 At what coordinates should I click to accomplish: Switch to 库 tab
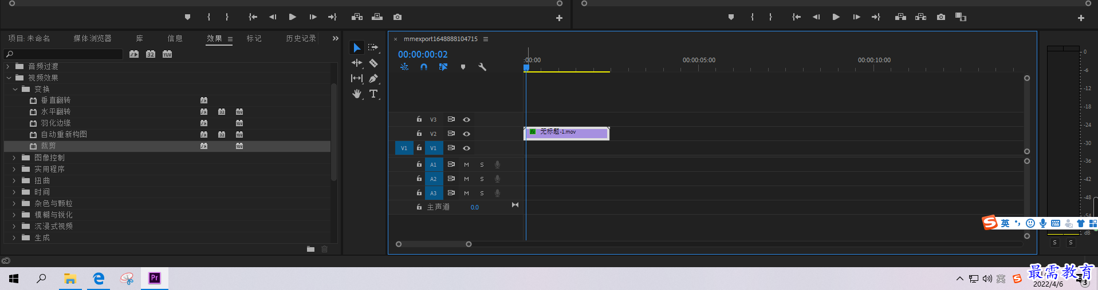(139, 38)
